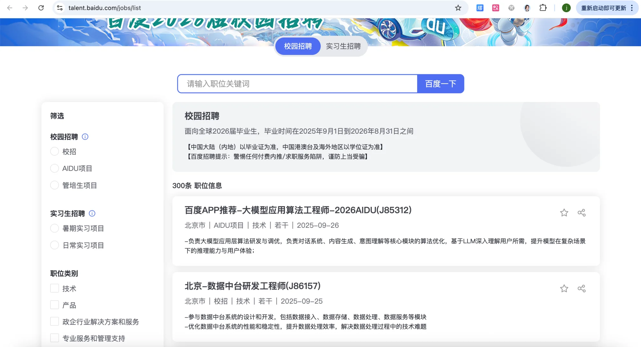Screen dimensions: 641x347
Task: Share the 百度APP推荐 job posting
Action: 581,213
